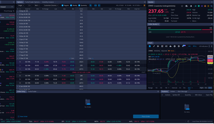Toggle Night session in chart footer
214x124 pixels.
click(x=202, y=88)
